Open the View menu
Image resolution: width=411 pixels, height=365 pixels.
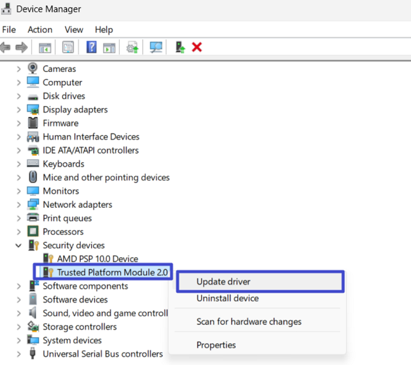point(74,30)
